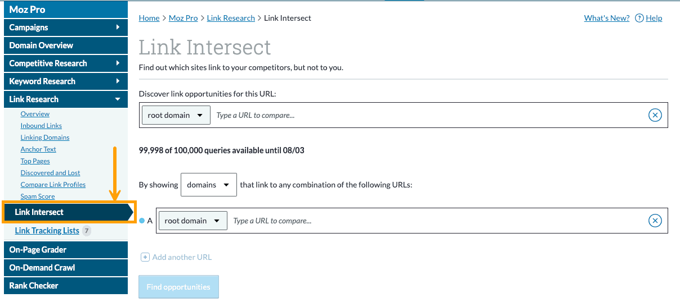The image size is (680, 302).
Task: Open the root domain dropdown in row A
Action: point(193,221)
